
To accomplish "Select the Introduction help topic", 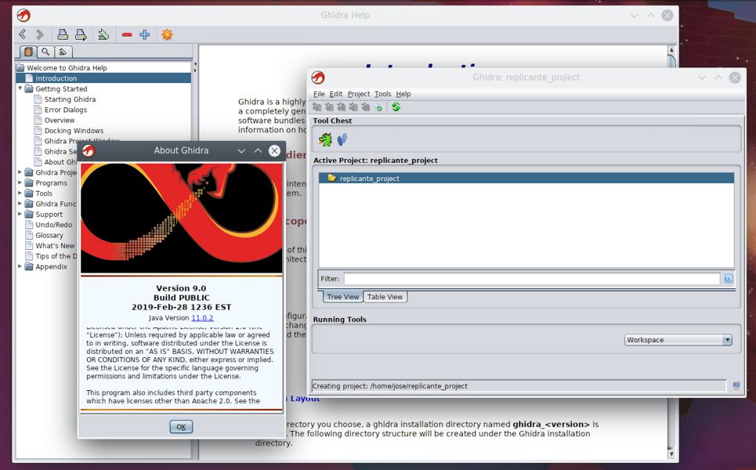I will coord(56,78).
